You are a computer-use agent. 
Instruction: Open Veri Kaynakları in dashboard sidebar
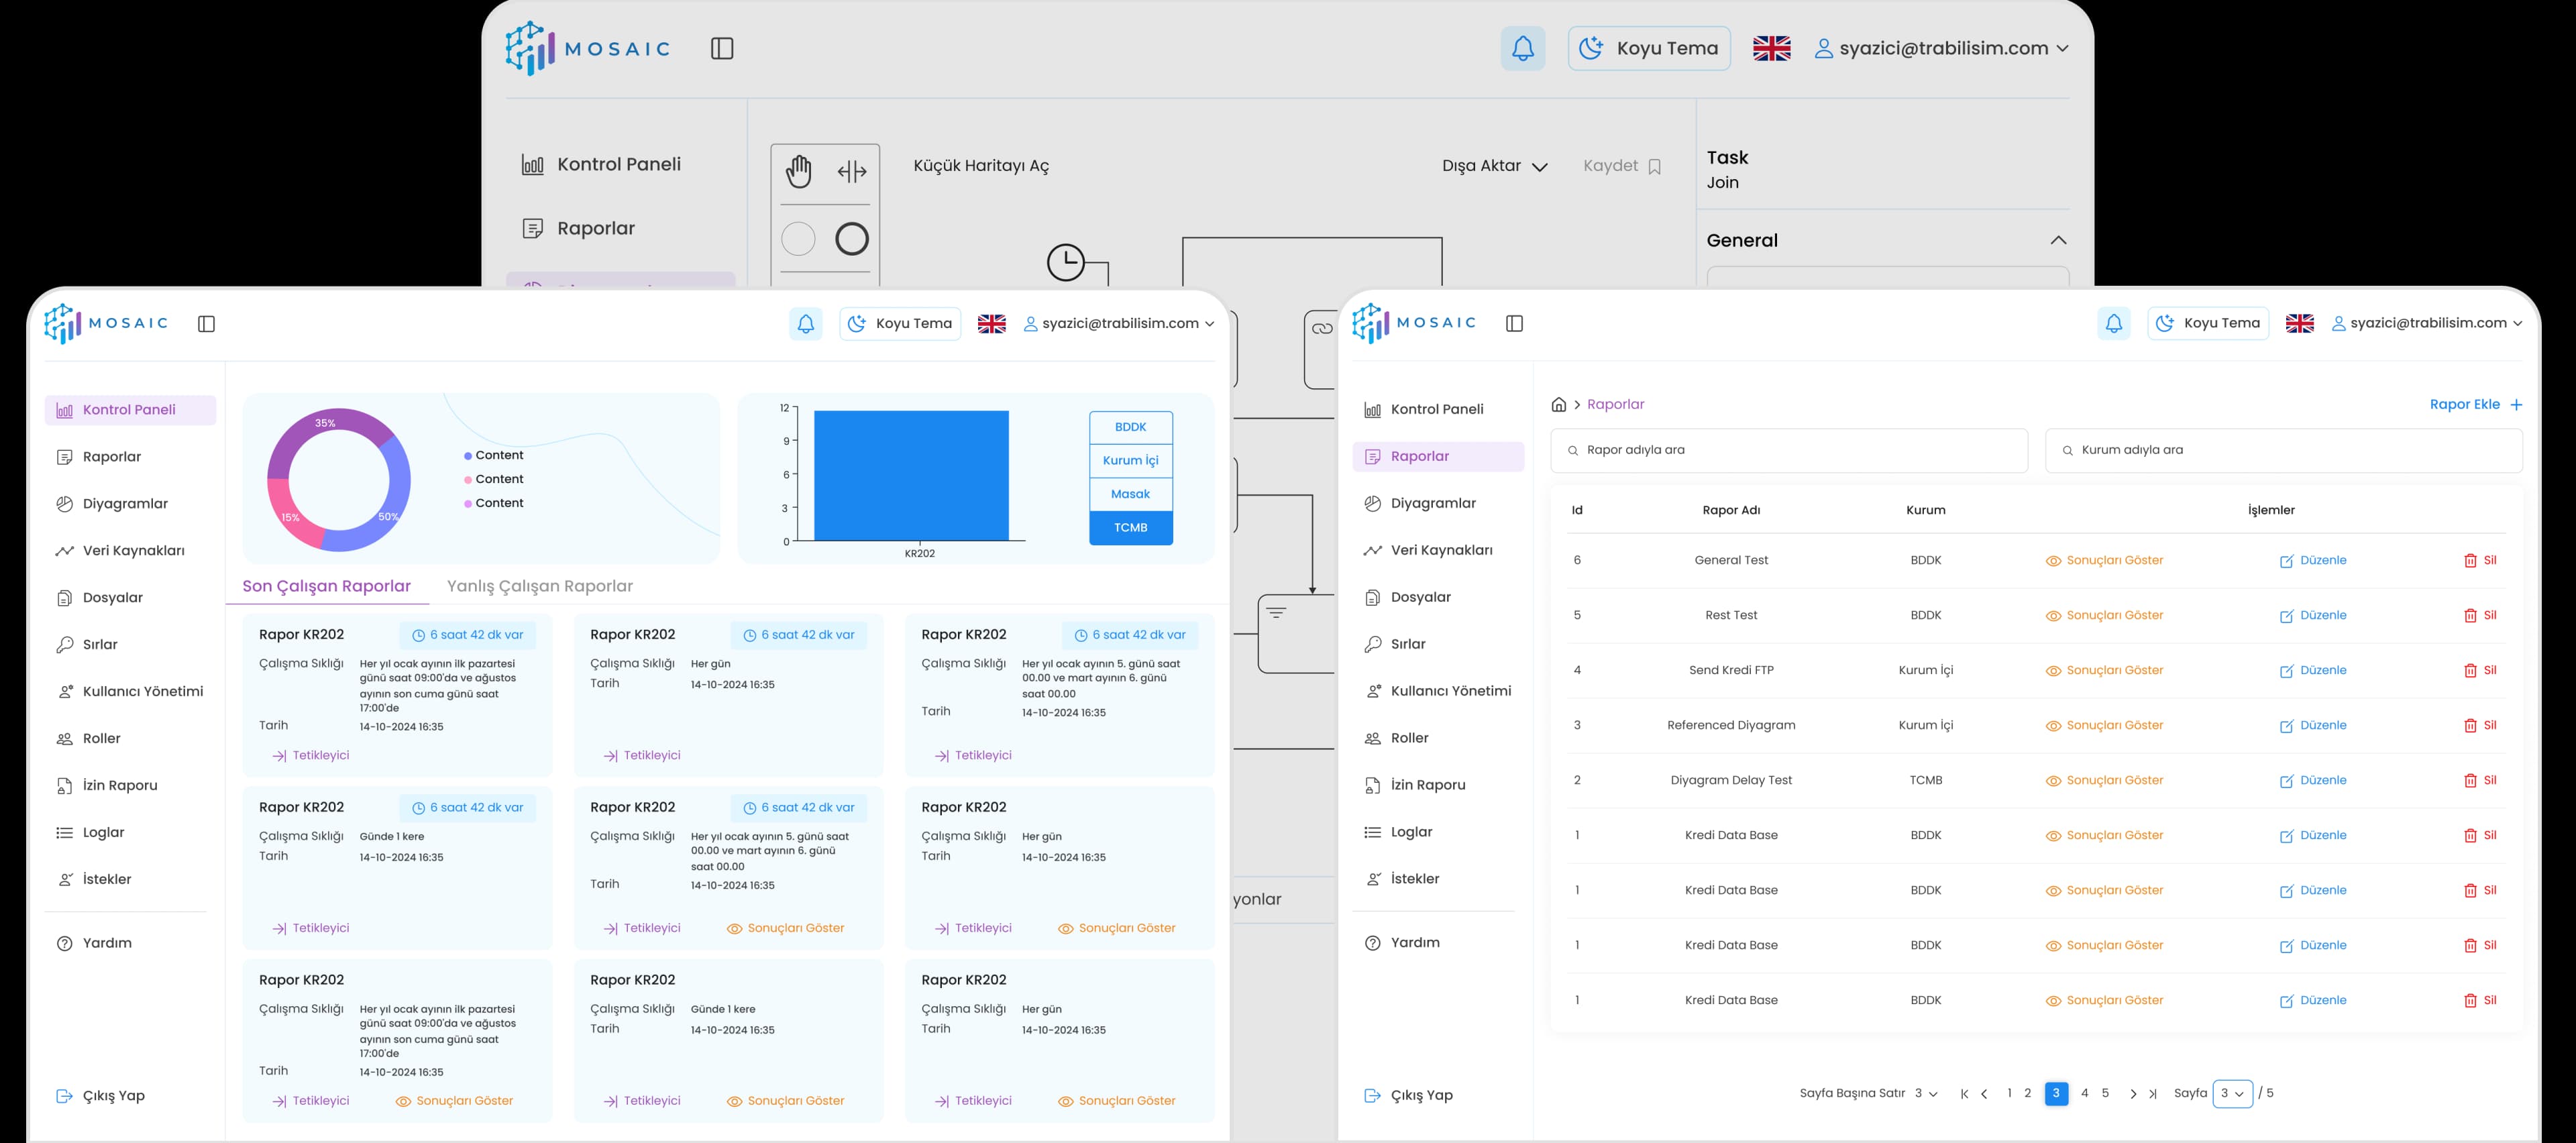133,550
